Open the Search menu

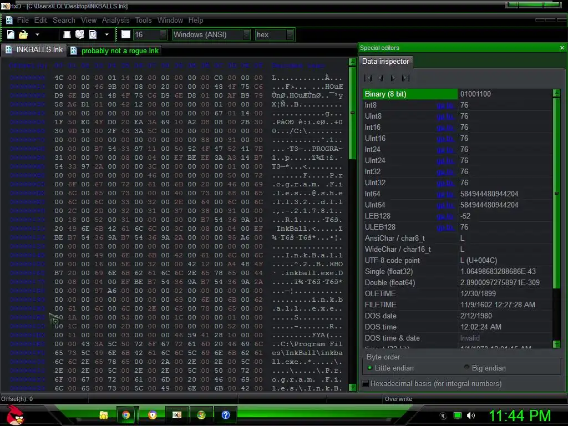pos(64,21)
